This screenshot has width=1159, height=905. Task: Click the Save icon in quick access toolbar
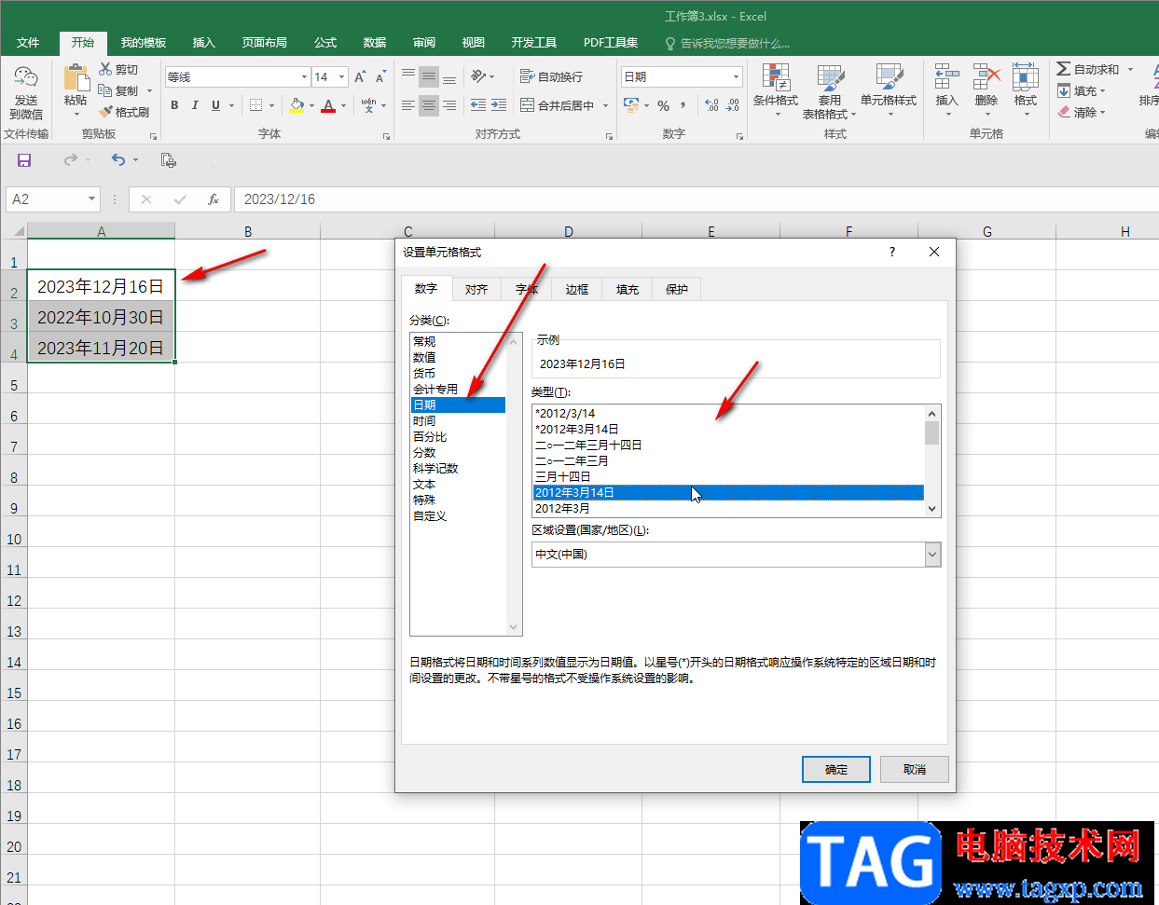pos(24,160)
